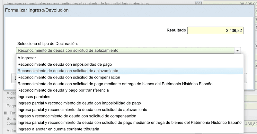Select 'Reconocimiento de deuda con solicitud de aplazamiento' in list
Screen dimensions: 257x134
(130, 71)
